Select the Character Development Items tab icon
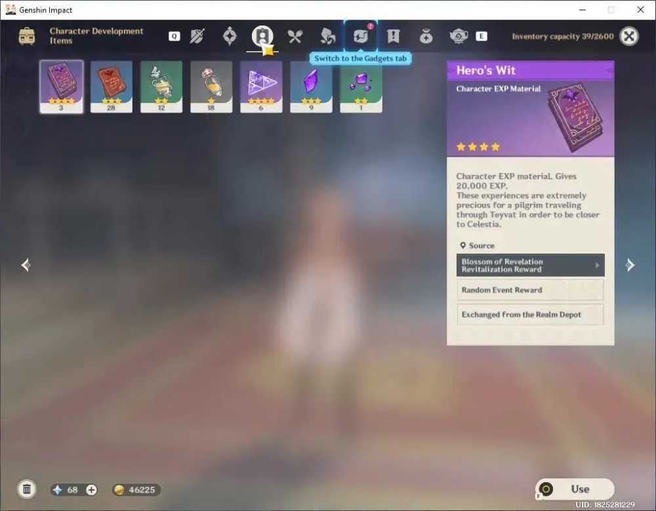This screenshot has width=656, height=511. tap(262, 36)
